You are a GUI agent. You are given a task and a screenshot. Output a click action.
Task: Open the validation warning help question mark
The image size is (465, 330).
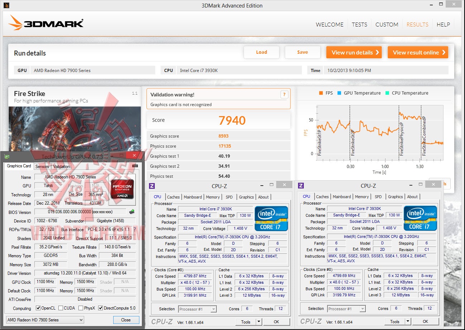pyautogui.click(x=284, y=95)
